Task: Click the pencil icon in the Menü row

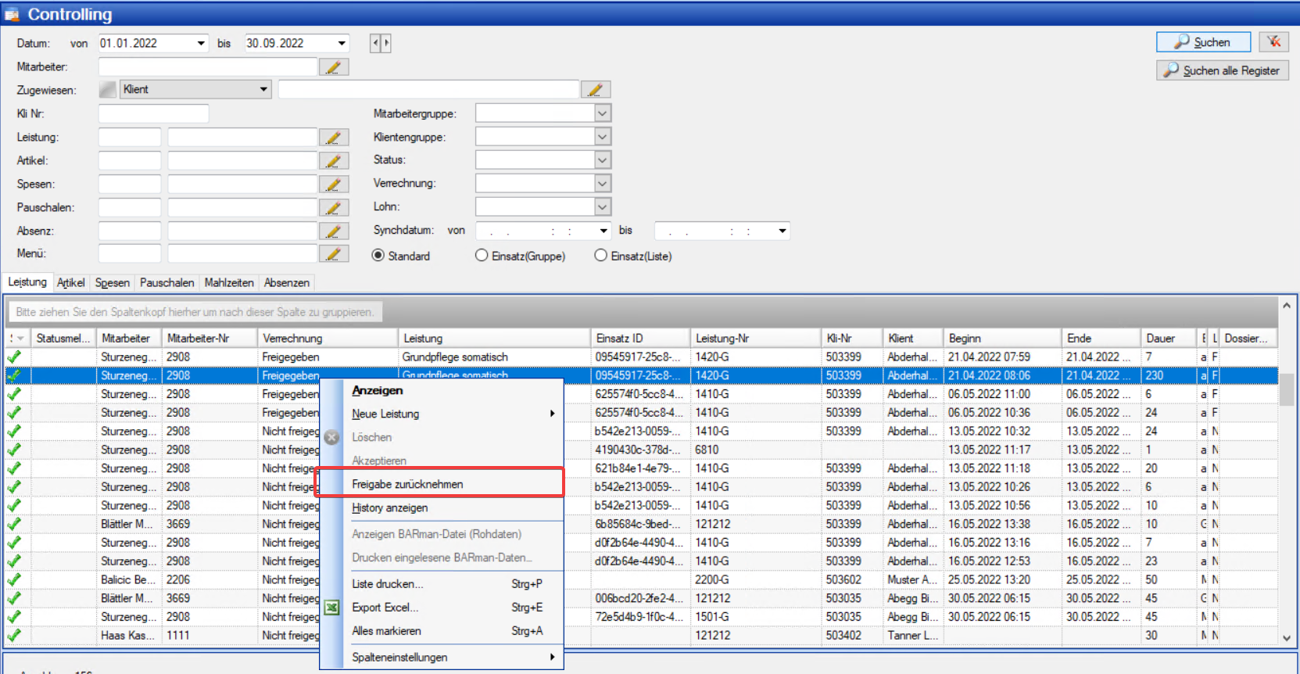Action: [333, 254]
